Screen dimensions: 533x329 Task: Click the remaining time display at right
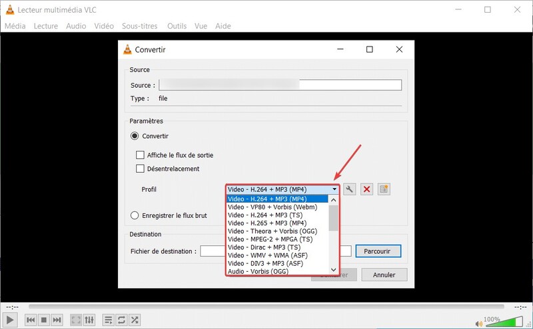(x=520, y=307)
